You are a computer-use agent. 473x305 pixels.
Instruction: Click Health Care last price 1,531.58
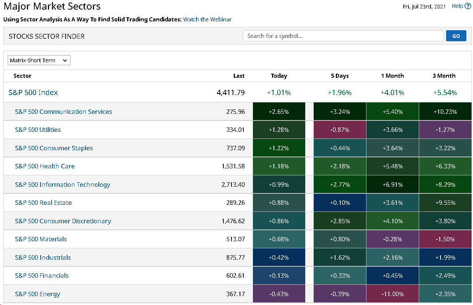point(233,166)
